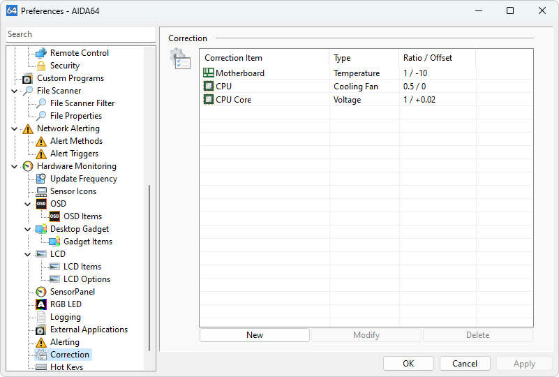Image resolution: width=559 pixels, height=377 pixels.
Task: Click the Logging document icon
Action: 41,317
